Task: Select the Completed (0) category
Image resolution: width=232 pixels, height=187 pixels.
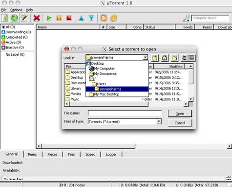Action: coord(15,37)
